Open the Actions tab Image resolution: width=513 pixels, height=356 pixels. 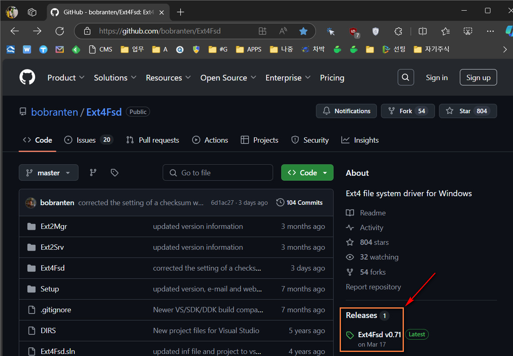210,140
